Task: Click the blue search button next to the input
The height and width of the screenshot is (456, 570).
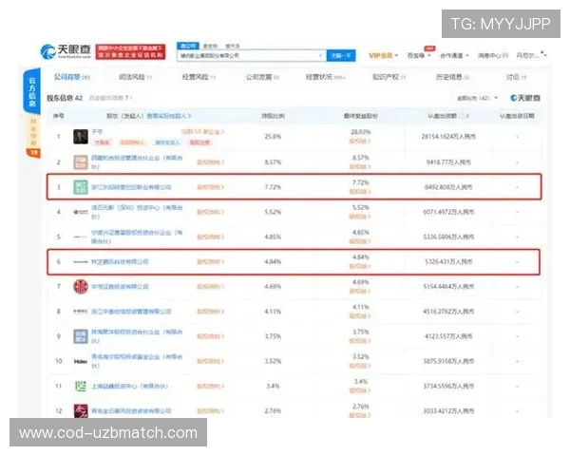Action: pos(341,55)
